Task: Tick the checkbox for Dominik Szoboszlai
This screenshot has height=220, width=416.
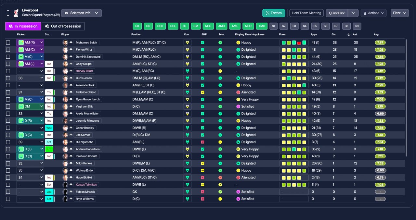Action: tap(8, 57)
